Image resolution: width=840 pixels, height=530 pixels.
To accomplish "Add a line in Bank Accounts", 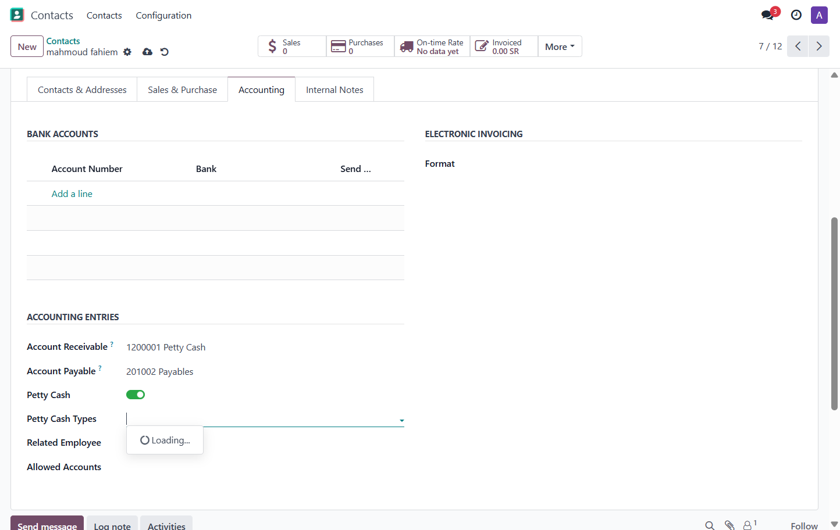I will 72,194.
